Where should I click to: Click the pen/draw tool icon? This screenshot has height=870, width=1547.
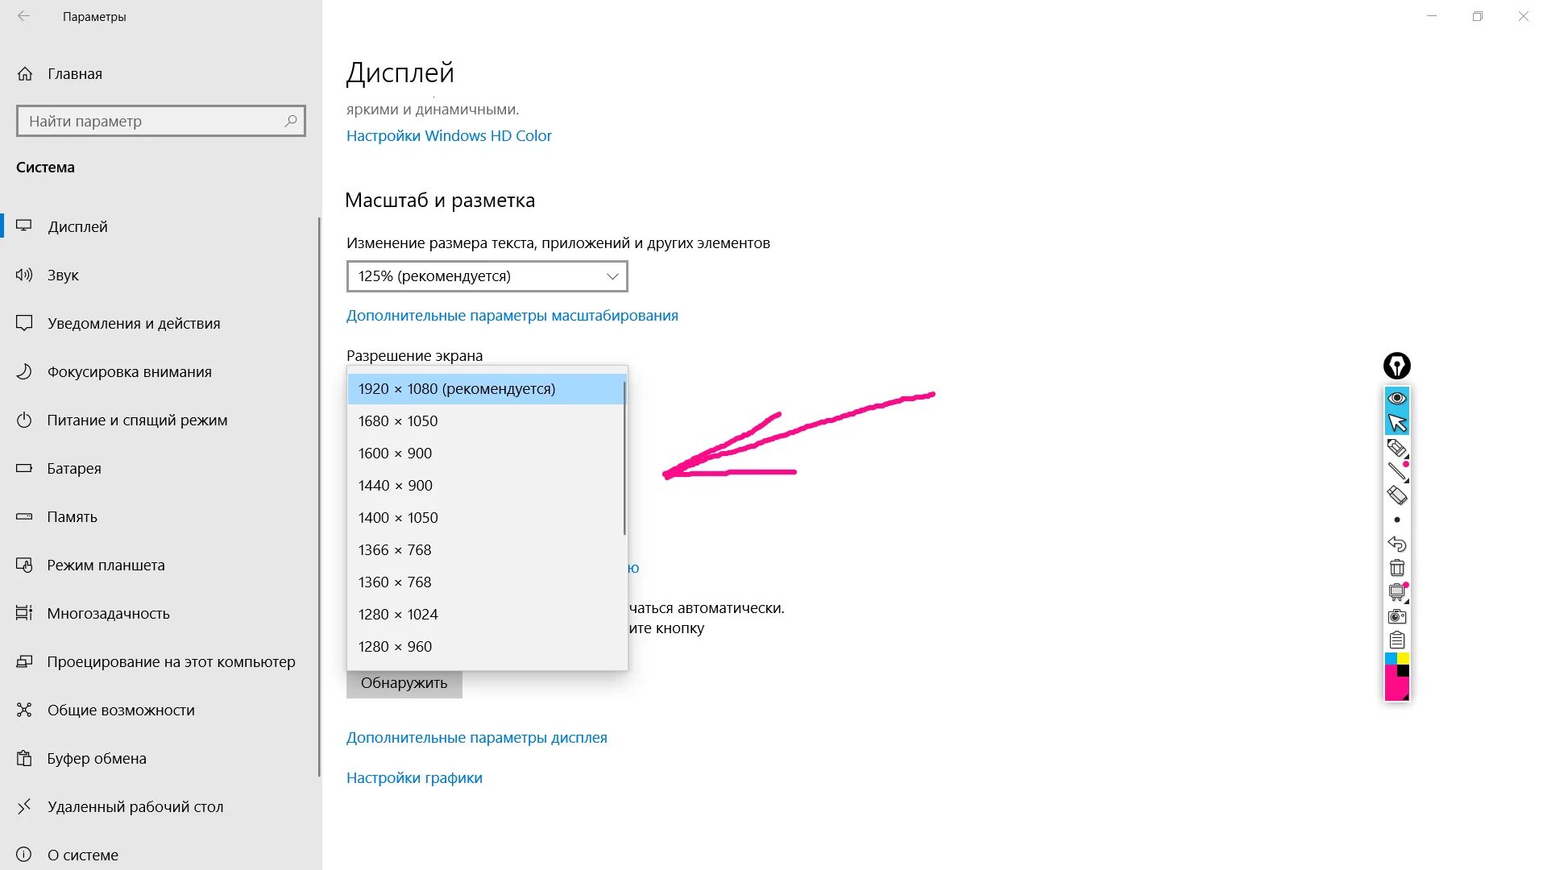tap(1396, 446)
